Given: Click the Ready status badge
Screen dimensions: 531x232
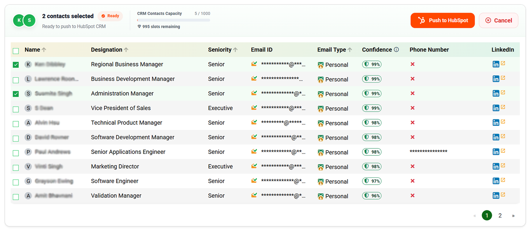Looking at the screenshot, I should 110,16.
